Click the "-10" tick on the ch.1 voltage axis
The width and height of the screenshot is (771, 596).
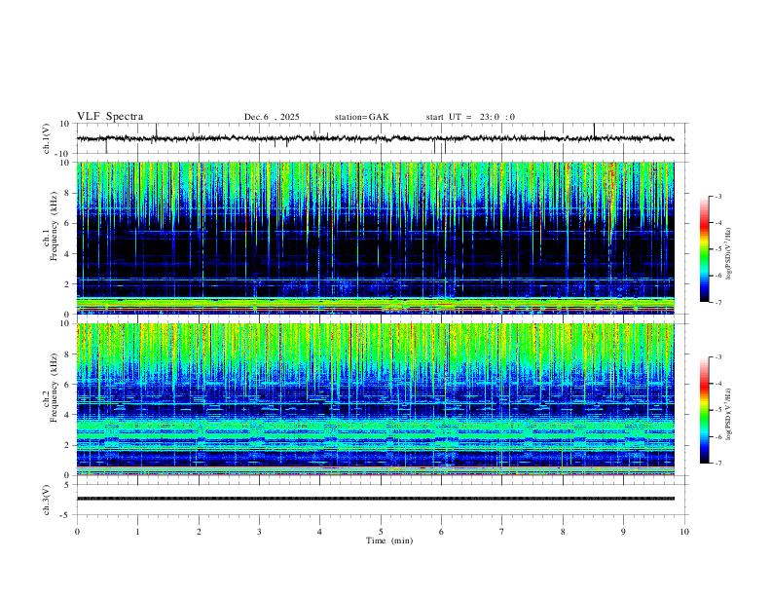(x=63, y=154)
